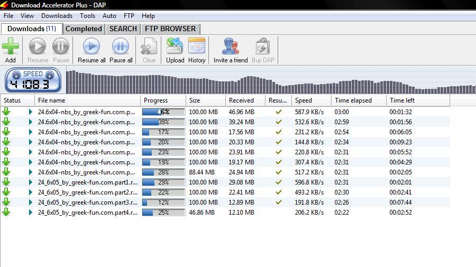
Task: Expand the 20% download row triangle
Action: (30, 142)
